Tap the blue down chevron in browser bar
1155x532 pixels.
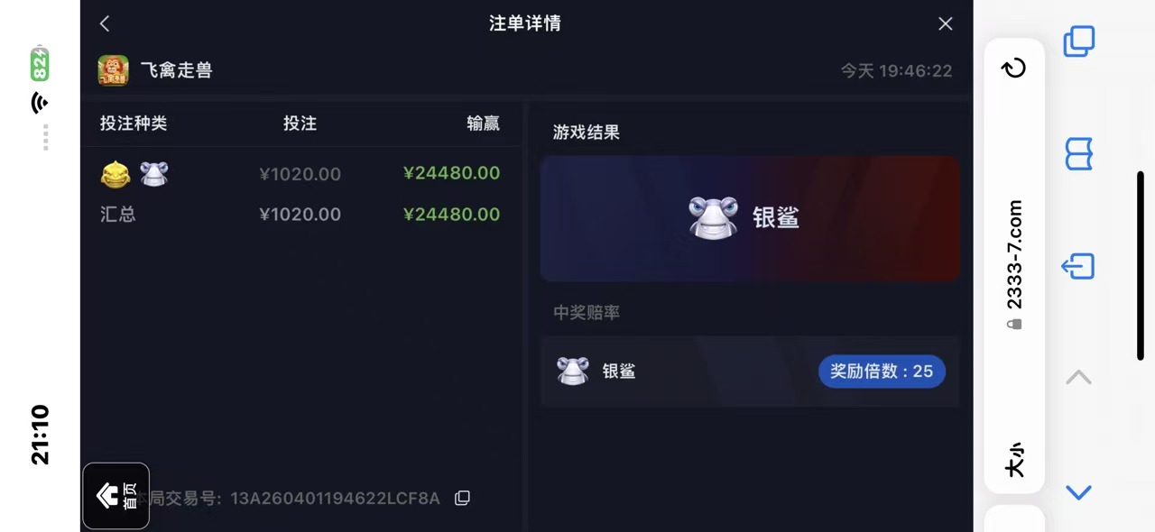1078,492
